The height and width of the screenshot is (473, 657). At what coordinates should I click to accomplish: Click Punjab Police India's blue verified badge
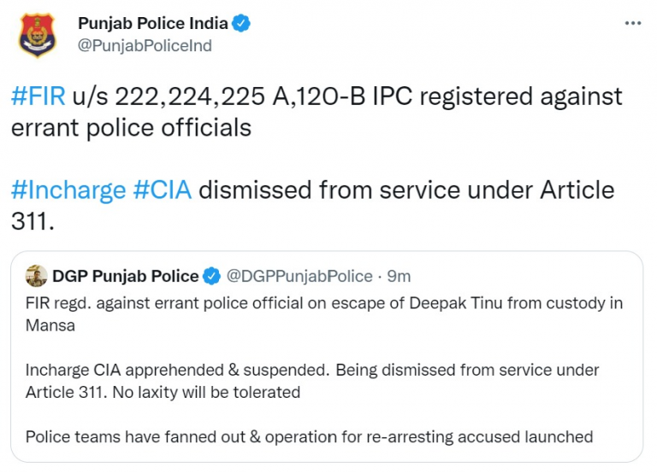[x=242, y=24]
